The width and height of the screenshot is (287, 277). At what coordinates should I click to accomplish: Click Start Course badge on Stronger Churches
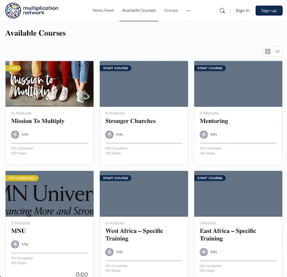coord(115,68)
